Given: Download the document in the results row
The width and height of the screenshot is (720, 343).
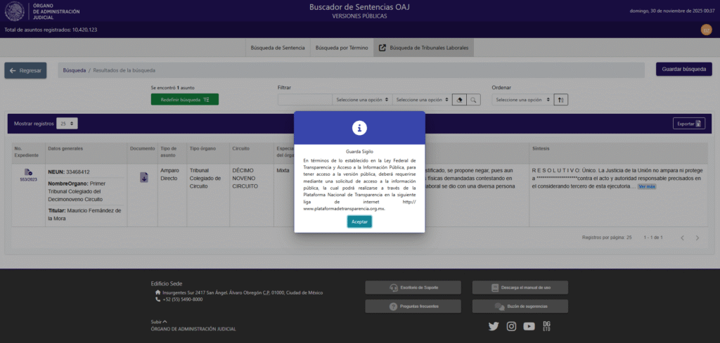Looking at the screenshot, I should [143, 177].
